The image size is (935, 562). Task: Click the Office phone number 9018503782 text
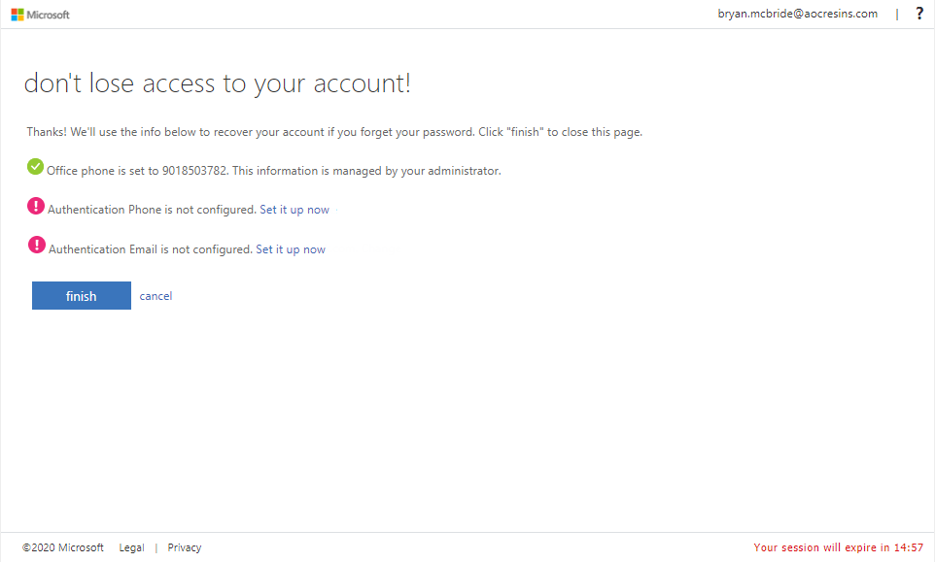click(x=194, y=171)
